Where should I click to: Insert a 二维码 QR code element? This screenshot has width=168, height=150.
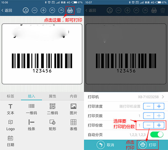click(x=52, y=109)
